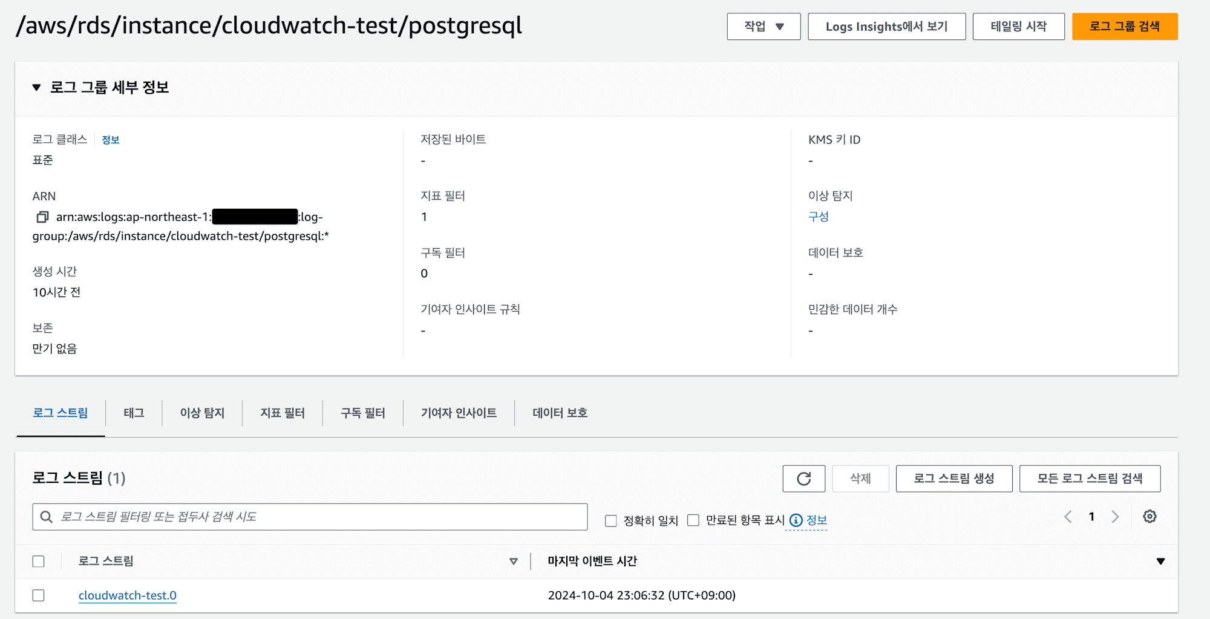Image resolution: width=1210 pixels, height=619 pixels.
Task: Click the 만기 없음 retention value
Action: (x=54, y=349)
